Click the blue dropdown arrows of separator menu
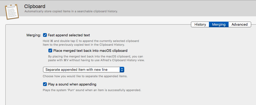The height and width of the screenshot is (105, 256). click(x=122, y=70)
